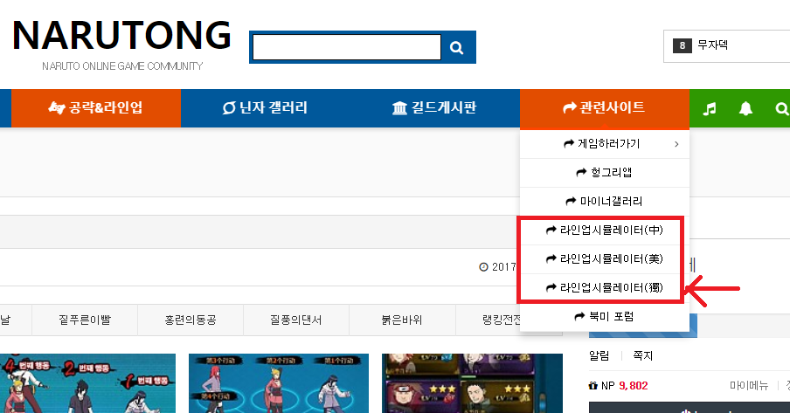Viewport: 790px width, 413px height.
Task: Focus the search input field
Action: (x=346, y=48)
